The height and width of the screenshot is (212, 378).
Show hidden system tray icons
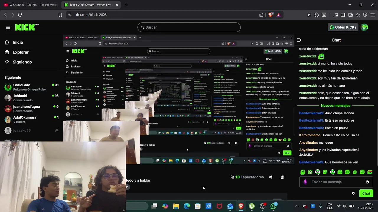point(297,206)
